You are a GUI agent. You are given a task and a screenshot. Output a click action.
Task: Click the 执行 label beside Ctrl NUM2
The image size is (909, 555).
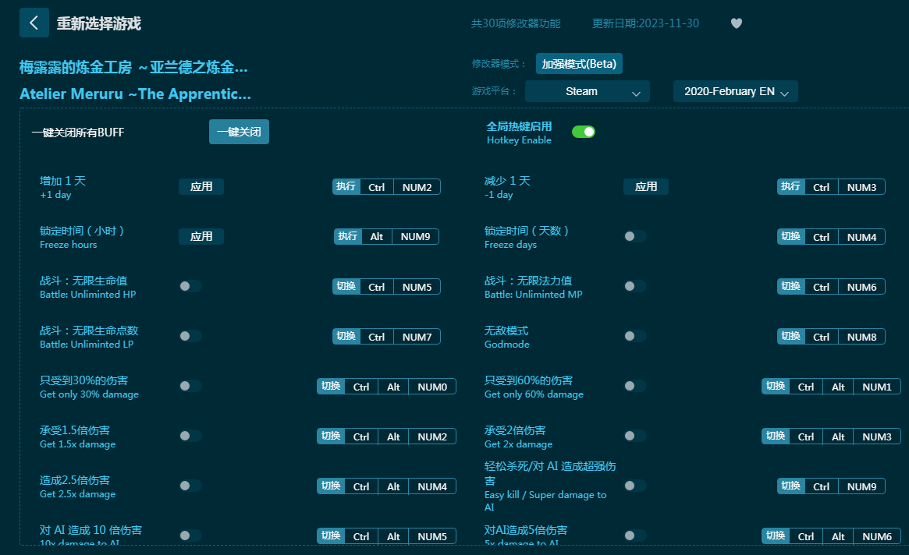tap(346, 186)
